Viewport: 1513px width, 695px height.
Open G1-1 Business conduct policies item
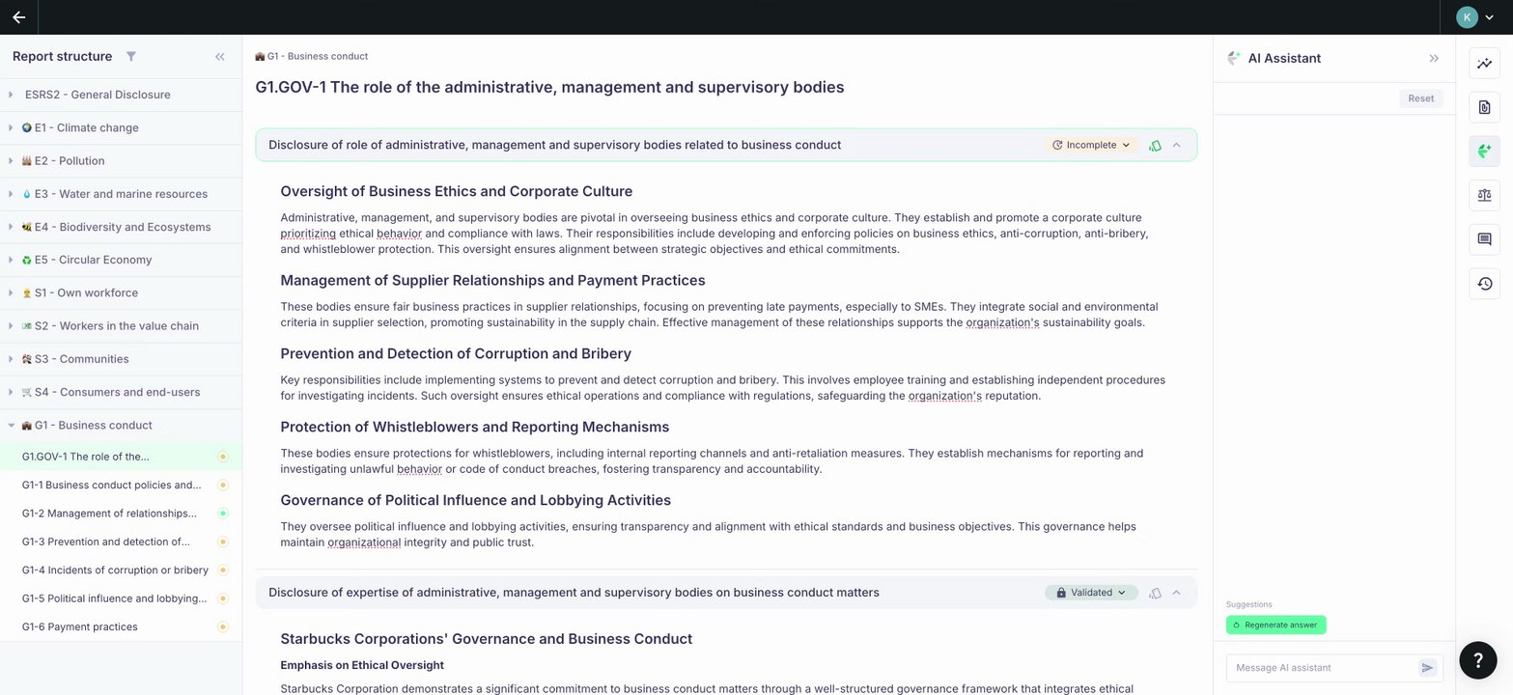(121, 485)
